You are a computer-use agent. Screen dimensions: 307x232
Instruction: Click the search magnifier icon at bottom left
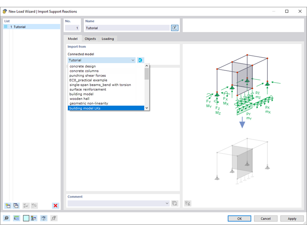point(6,218)
